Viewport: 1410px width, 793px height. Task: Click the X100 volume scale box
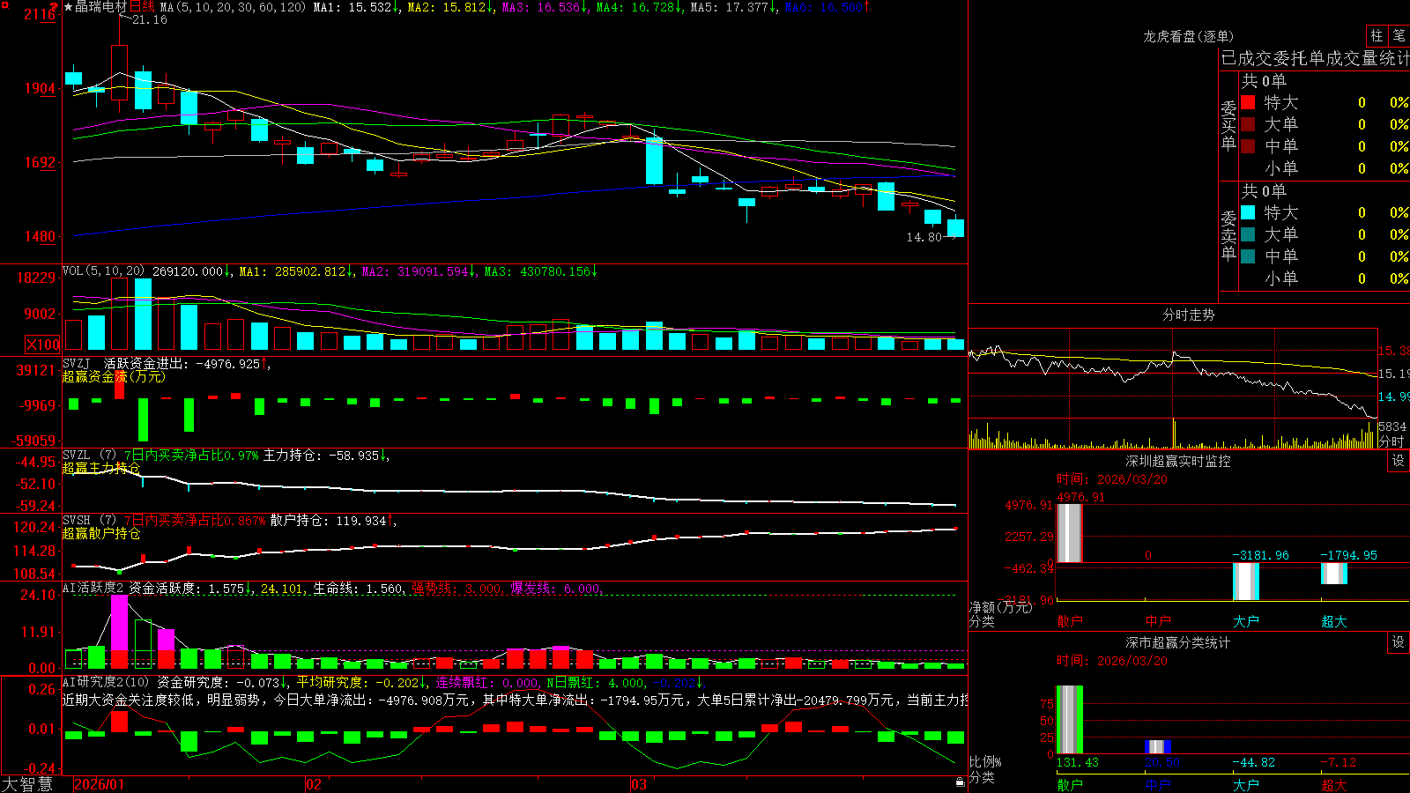tap(43, 345)
